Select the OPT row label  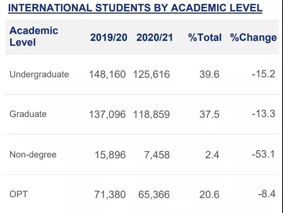tap(19, 194)
